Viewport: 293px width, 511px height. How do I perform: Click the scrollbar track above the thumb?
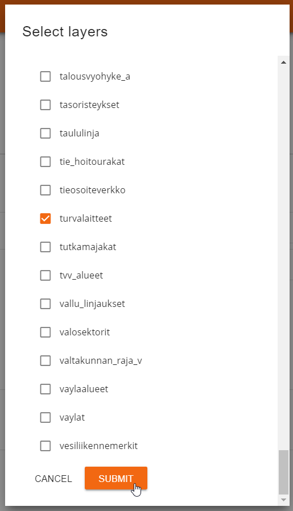tap(283, 259)
